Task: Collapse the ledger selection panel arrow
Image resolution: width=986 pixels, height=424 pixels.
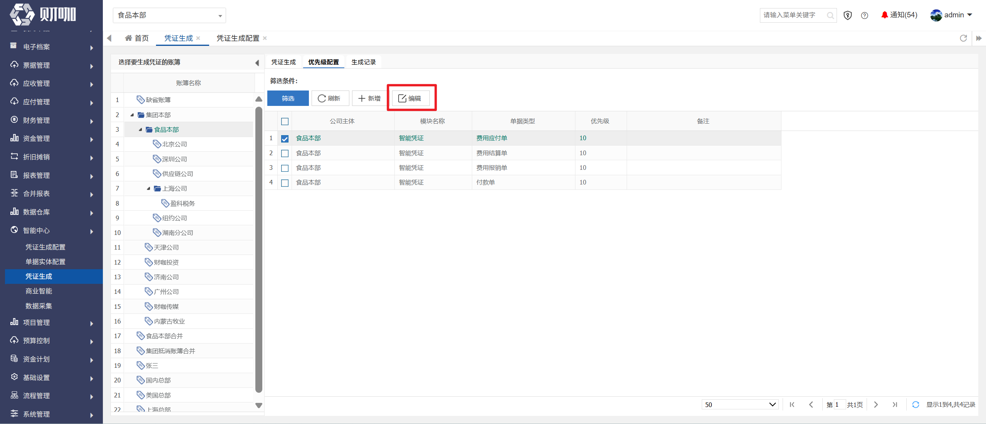Action: point(257,63)
